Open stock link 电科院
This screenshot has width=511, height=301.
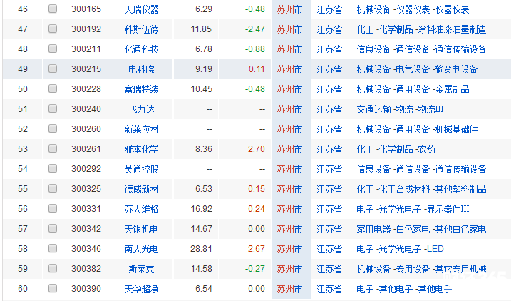[141, 69]
